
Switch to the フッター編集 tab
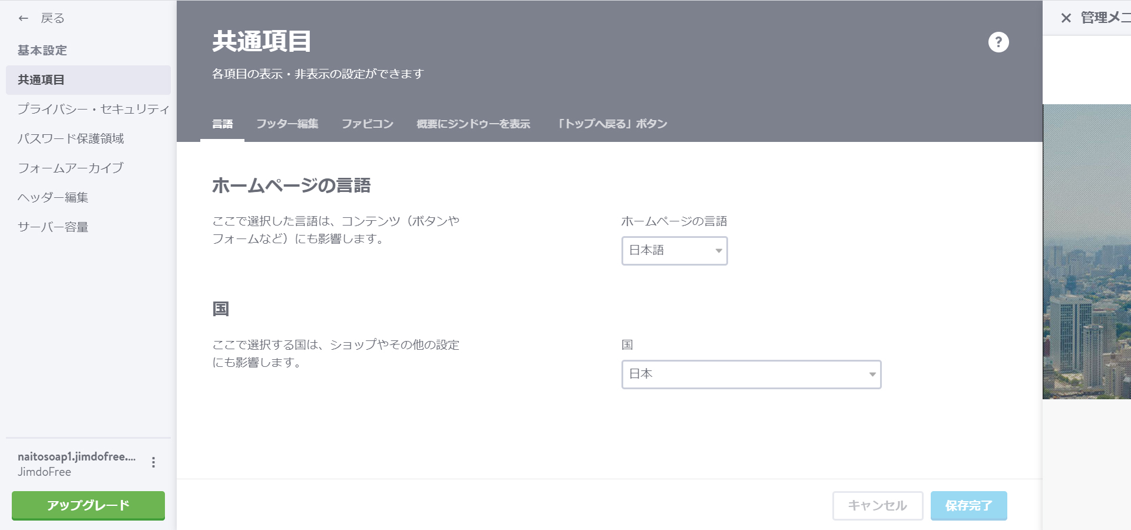coord(287,124)
